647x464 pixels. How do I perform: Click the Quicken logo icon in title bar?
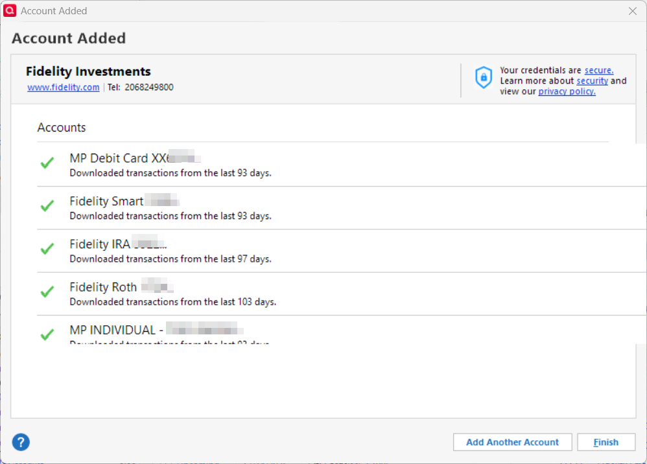click(10, 11)
